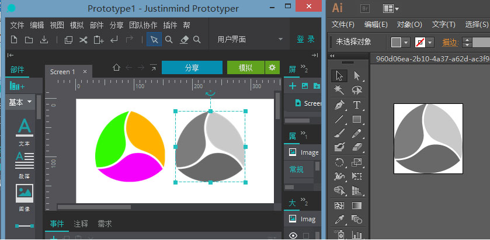
Task: Select the Paintbrush tool in Illustrator
Action: (339, 134)
